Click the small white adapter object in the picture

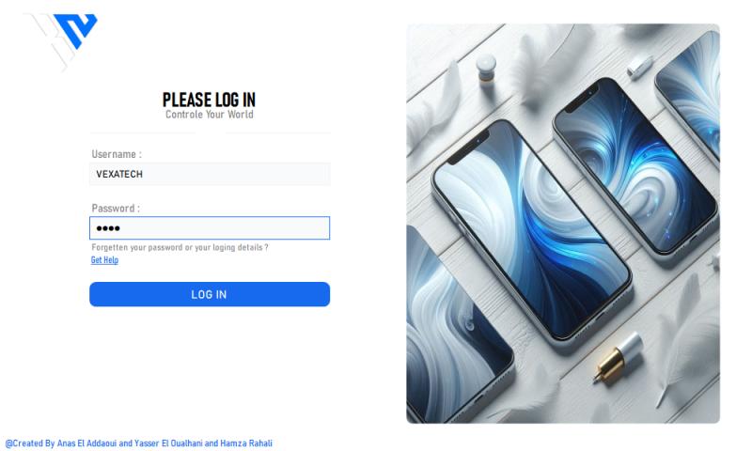click(640, 66)
